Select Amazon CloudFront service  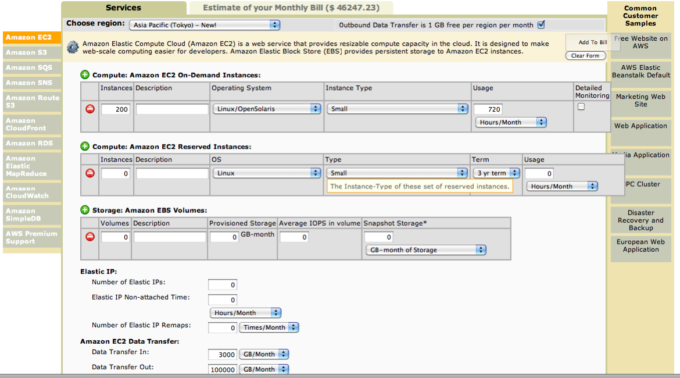[32, 124]
